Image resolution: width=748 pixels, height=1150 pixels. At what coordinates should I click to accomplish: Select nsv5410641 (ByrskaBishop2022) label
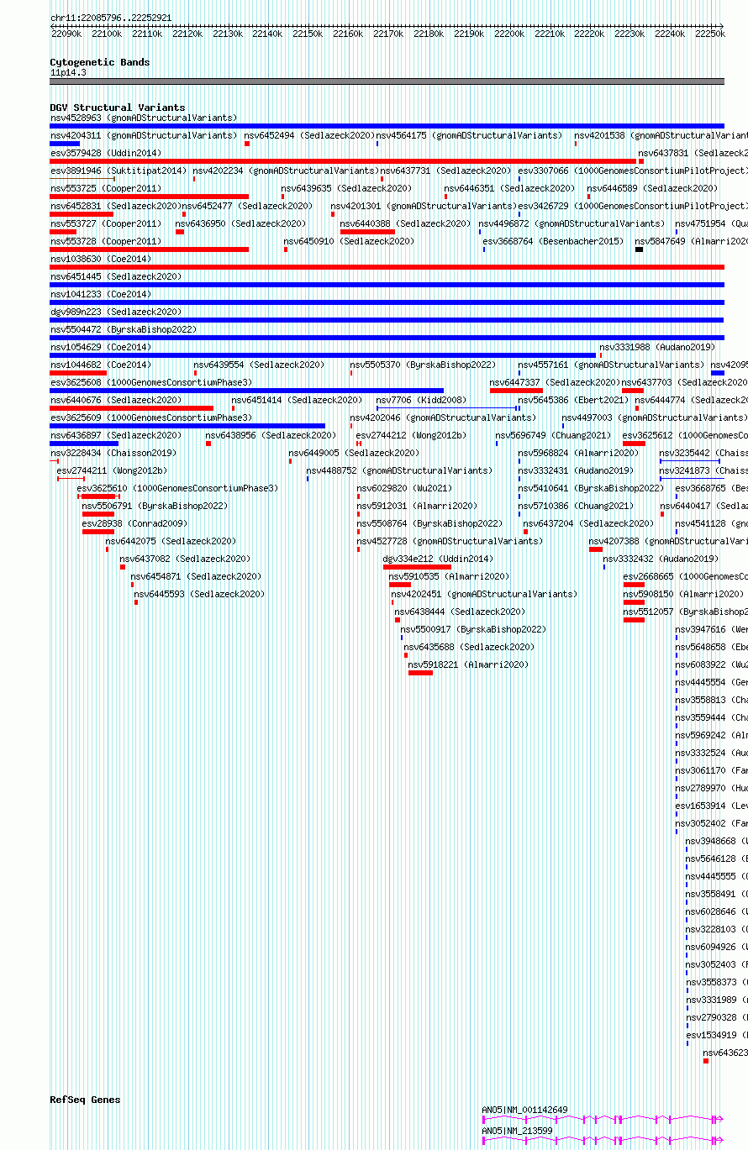coord(591,488)
